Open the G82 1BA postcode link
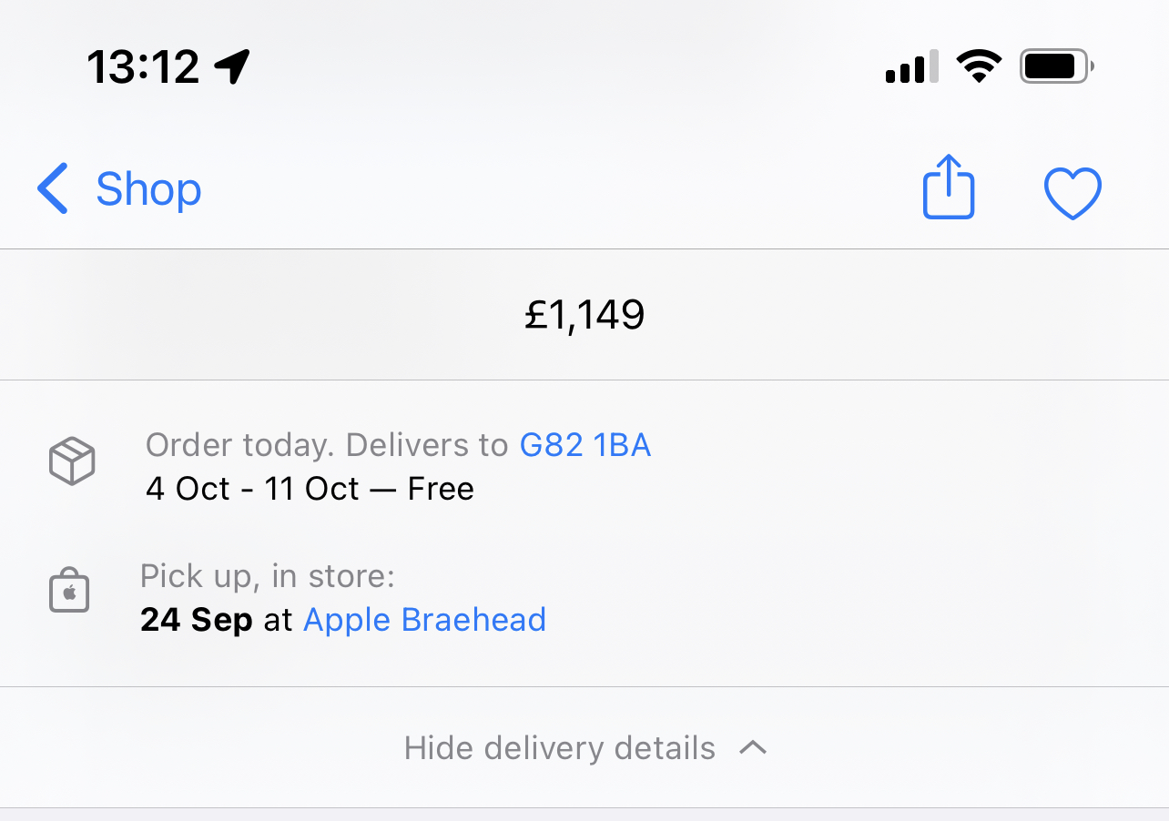Image resolution: width=1169 pixels, height=821 pixels. [x=585, y=445]
